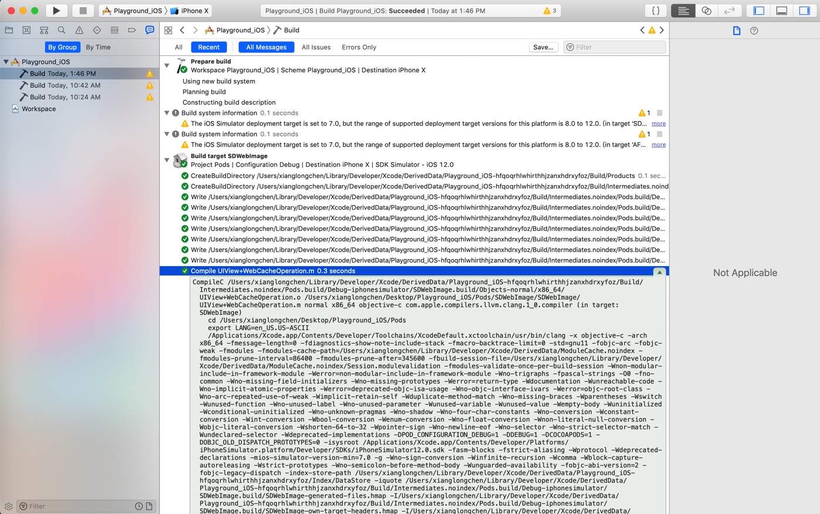Enable the Errors Only filter
This screenshot has width=820, height=514.
[x=359, y=47]
